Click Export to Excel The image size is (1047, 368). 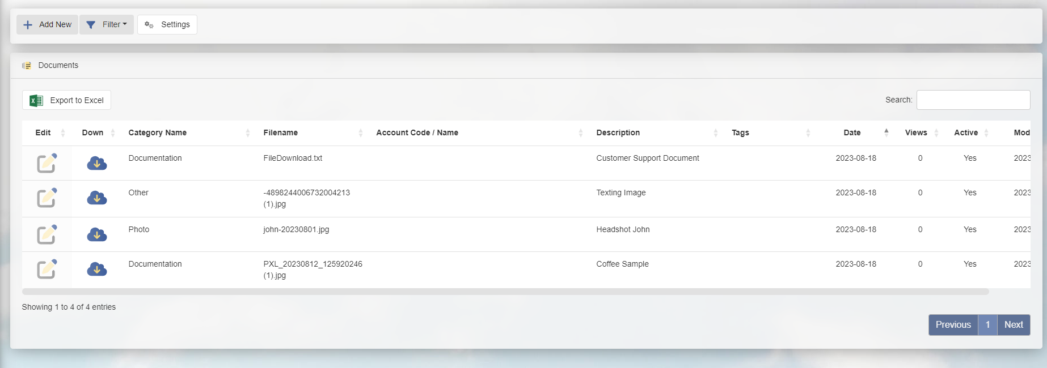(66, 100)
